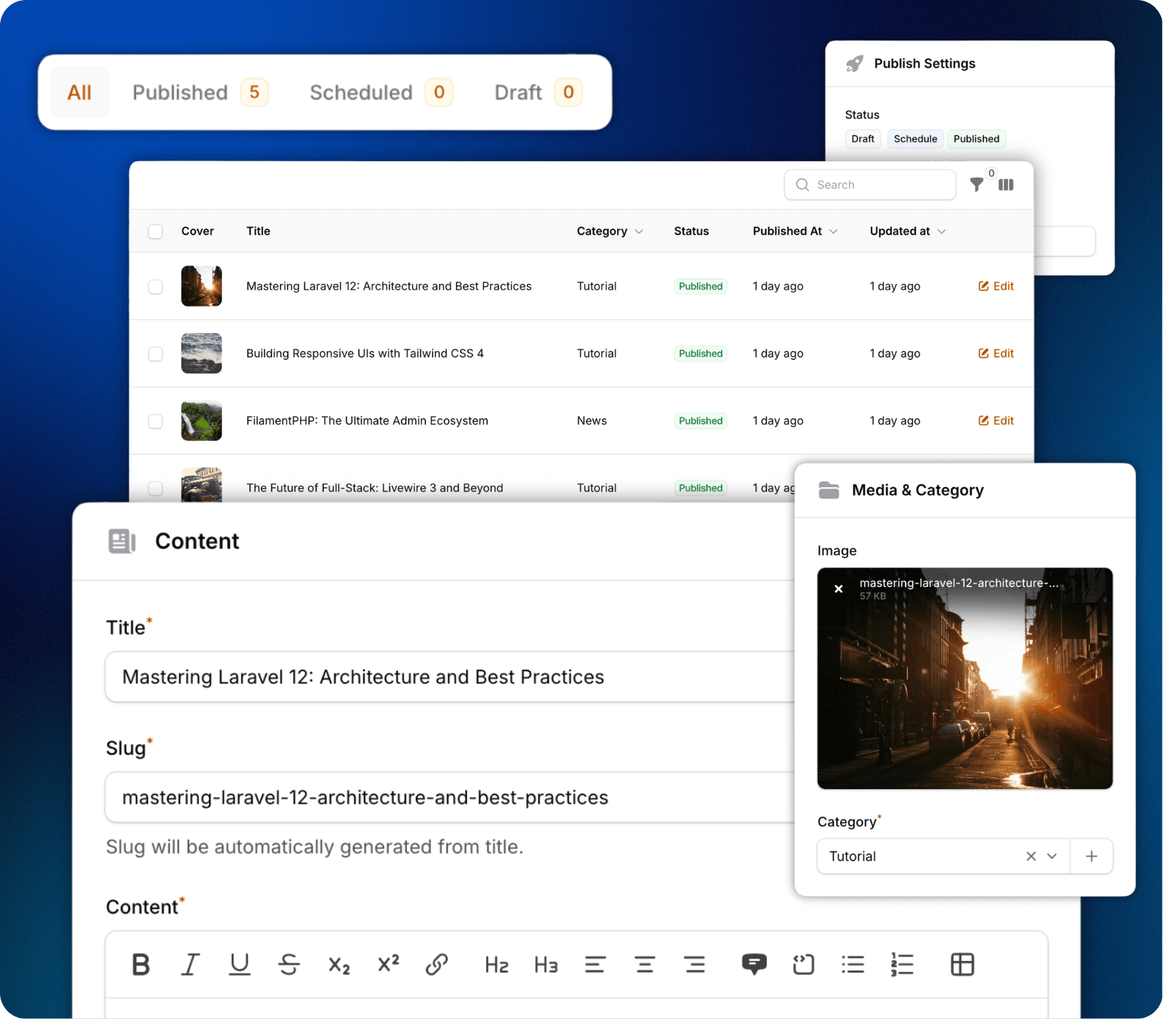Open the Tutorial category dropdown chevron
Screen dimensions: 1163x1019
pyautogui.click(x=1052, y=856)
